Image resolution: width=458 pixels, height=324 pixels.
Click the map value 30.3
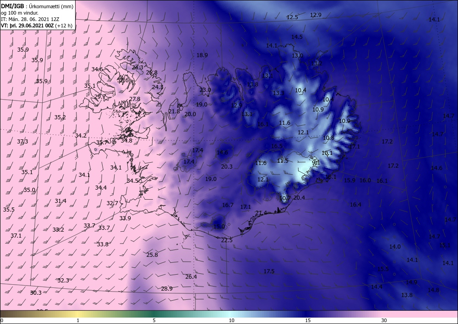click(x=36, y=292)
